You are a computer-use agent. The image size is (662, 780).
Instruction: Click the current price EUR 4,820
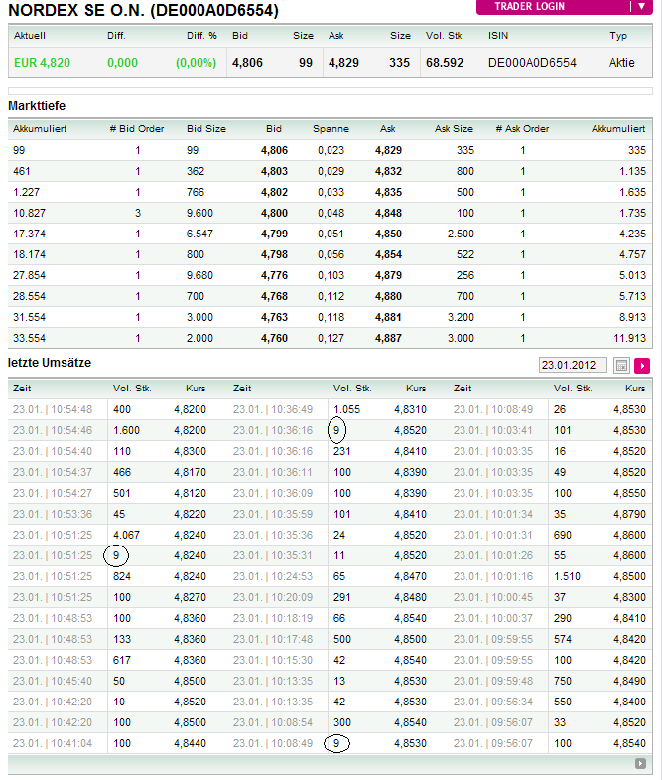pos(43,63)
